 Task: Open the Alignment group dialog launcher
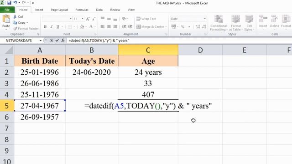[x=166, y=34]
